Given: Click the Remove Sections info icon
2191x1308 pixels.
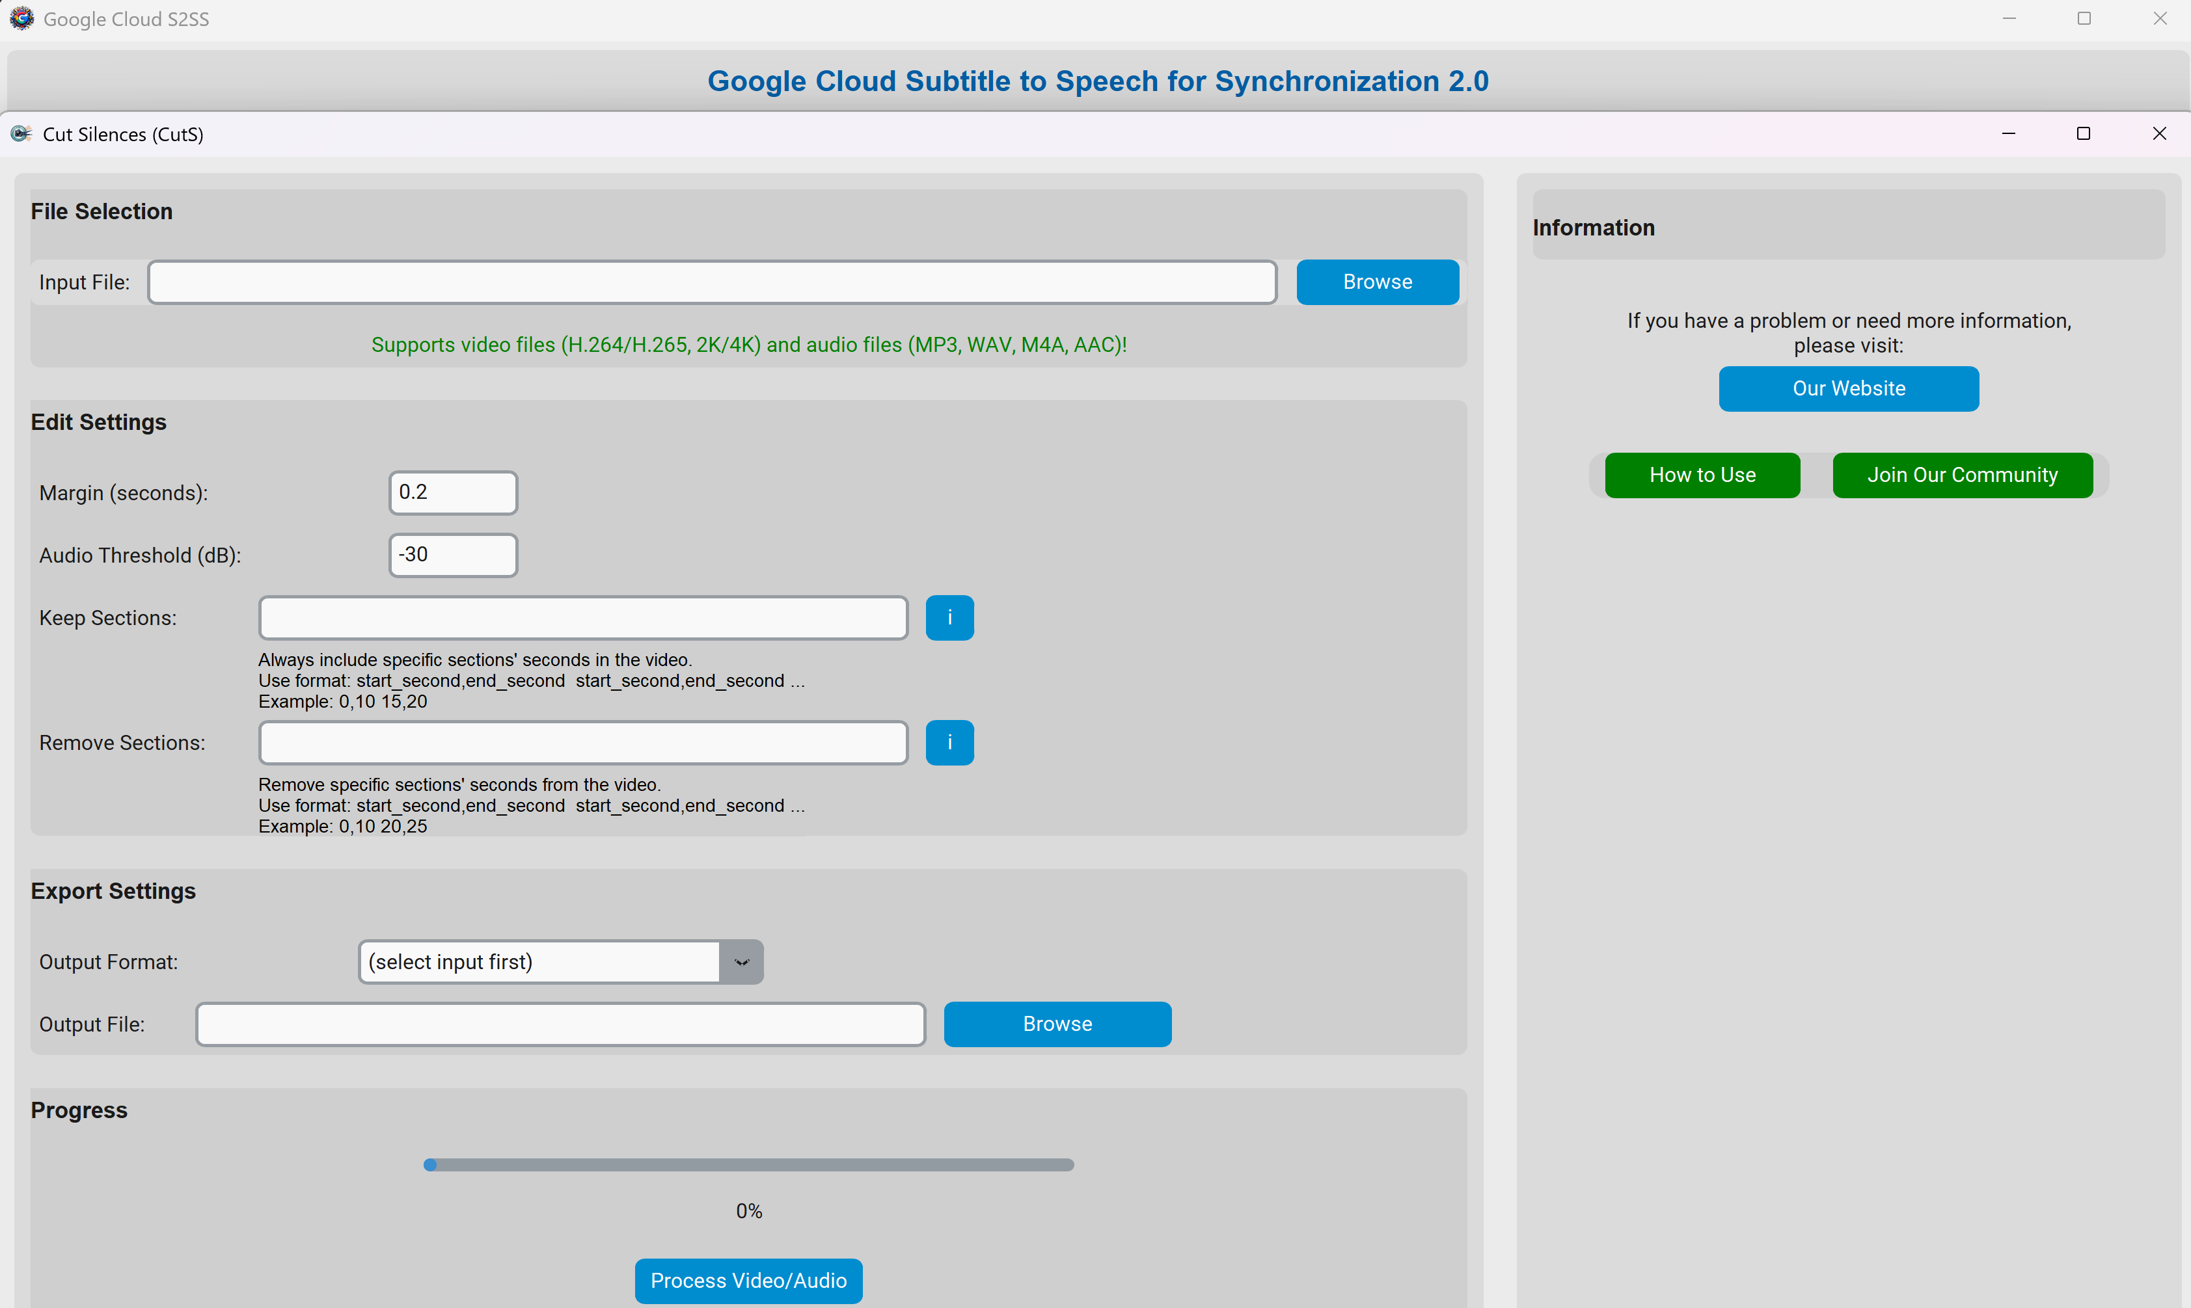Looking at the screenshot, I should (949, 742).
